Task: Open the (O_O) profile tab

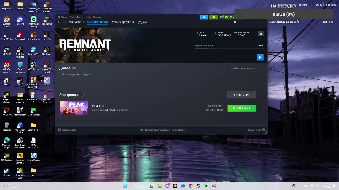Action: click(142, 22)
